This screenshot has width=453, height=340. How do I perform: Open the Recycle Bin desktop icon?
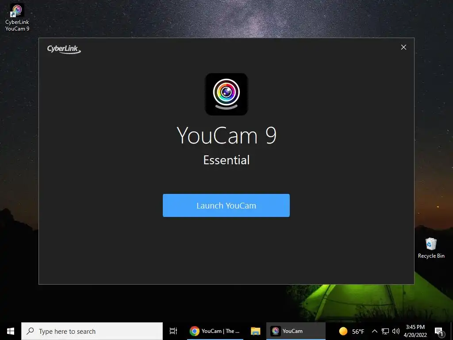[x=431, y=248]
